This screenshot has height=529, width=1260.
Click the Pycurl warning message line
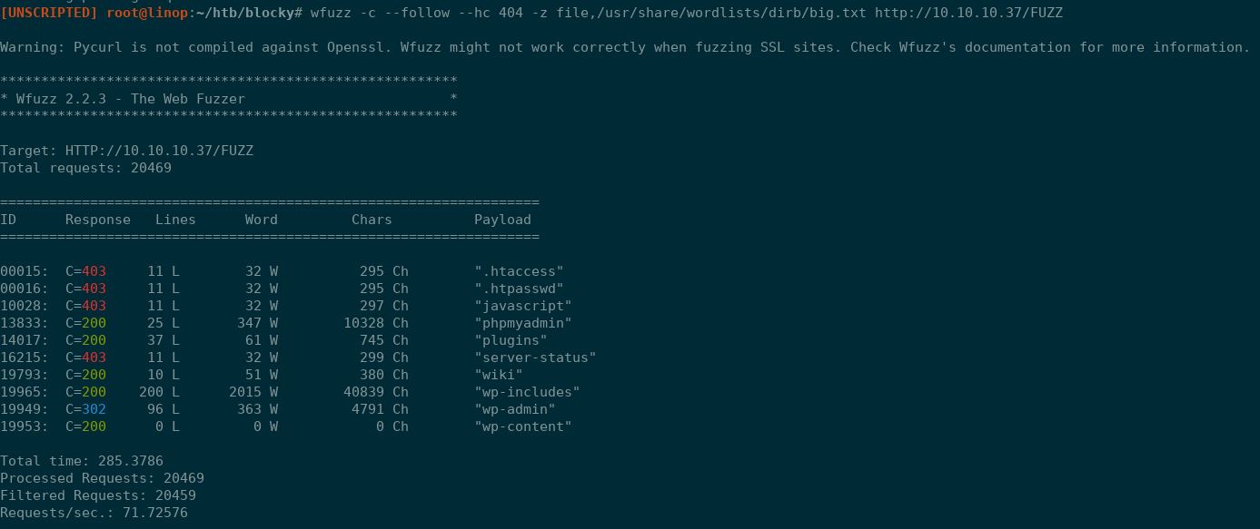(x=625, y=47)
